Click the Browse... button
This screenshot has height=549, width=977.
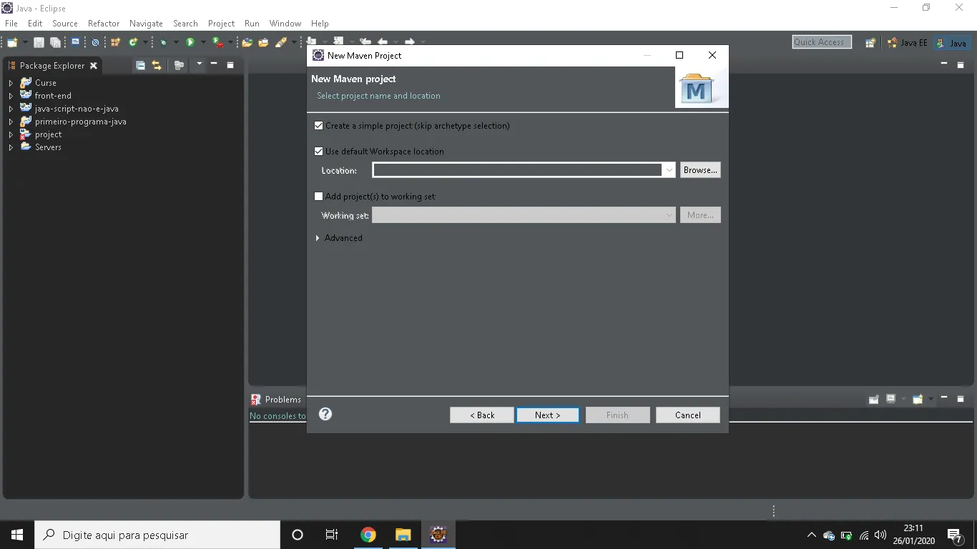[700, 170]
